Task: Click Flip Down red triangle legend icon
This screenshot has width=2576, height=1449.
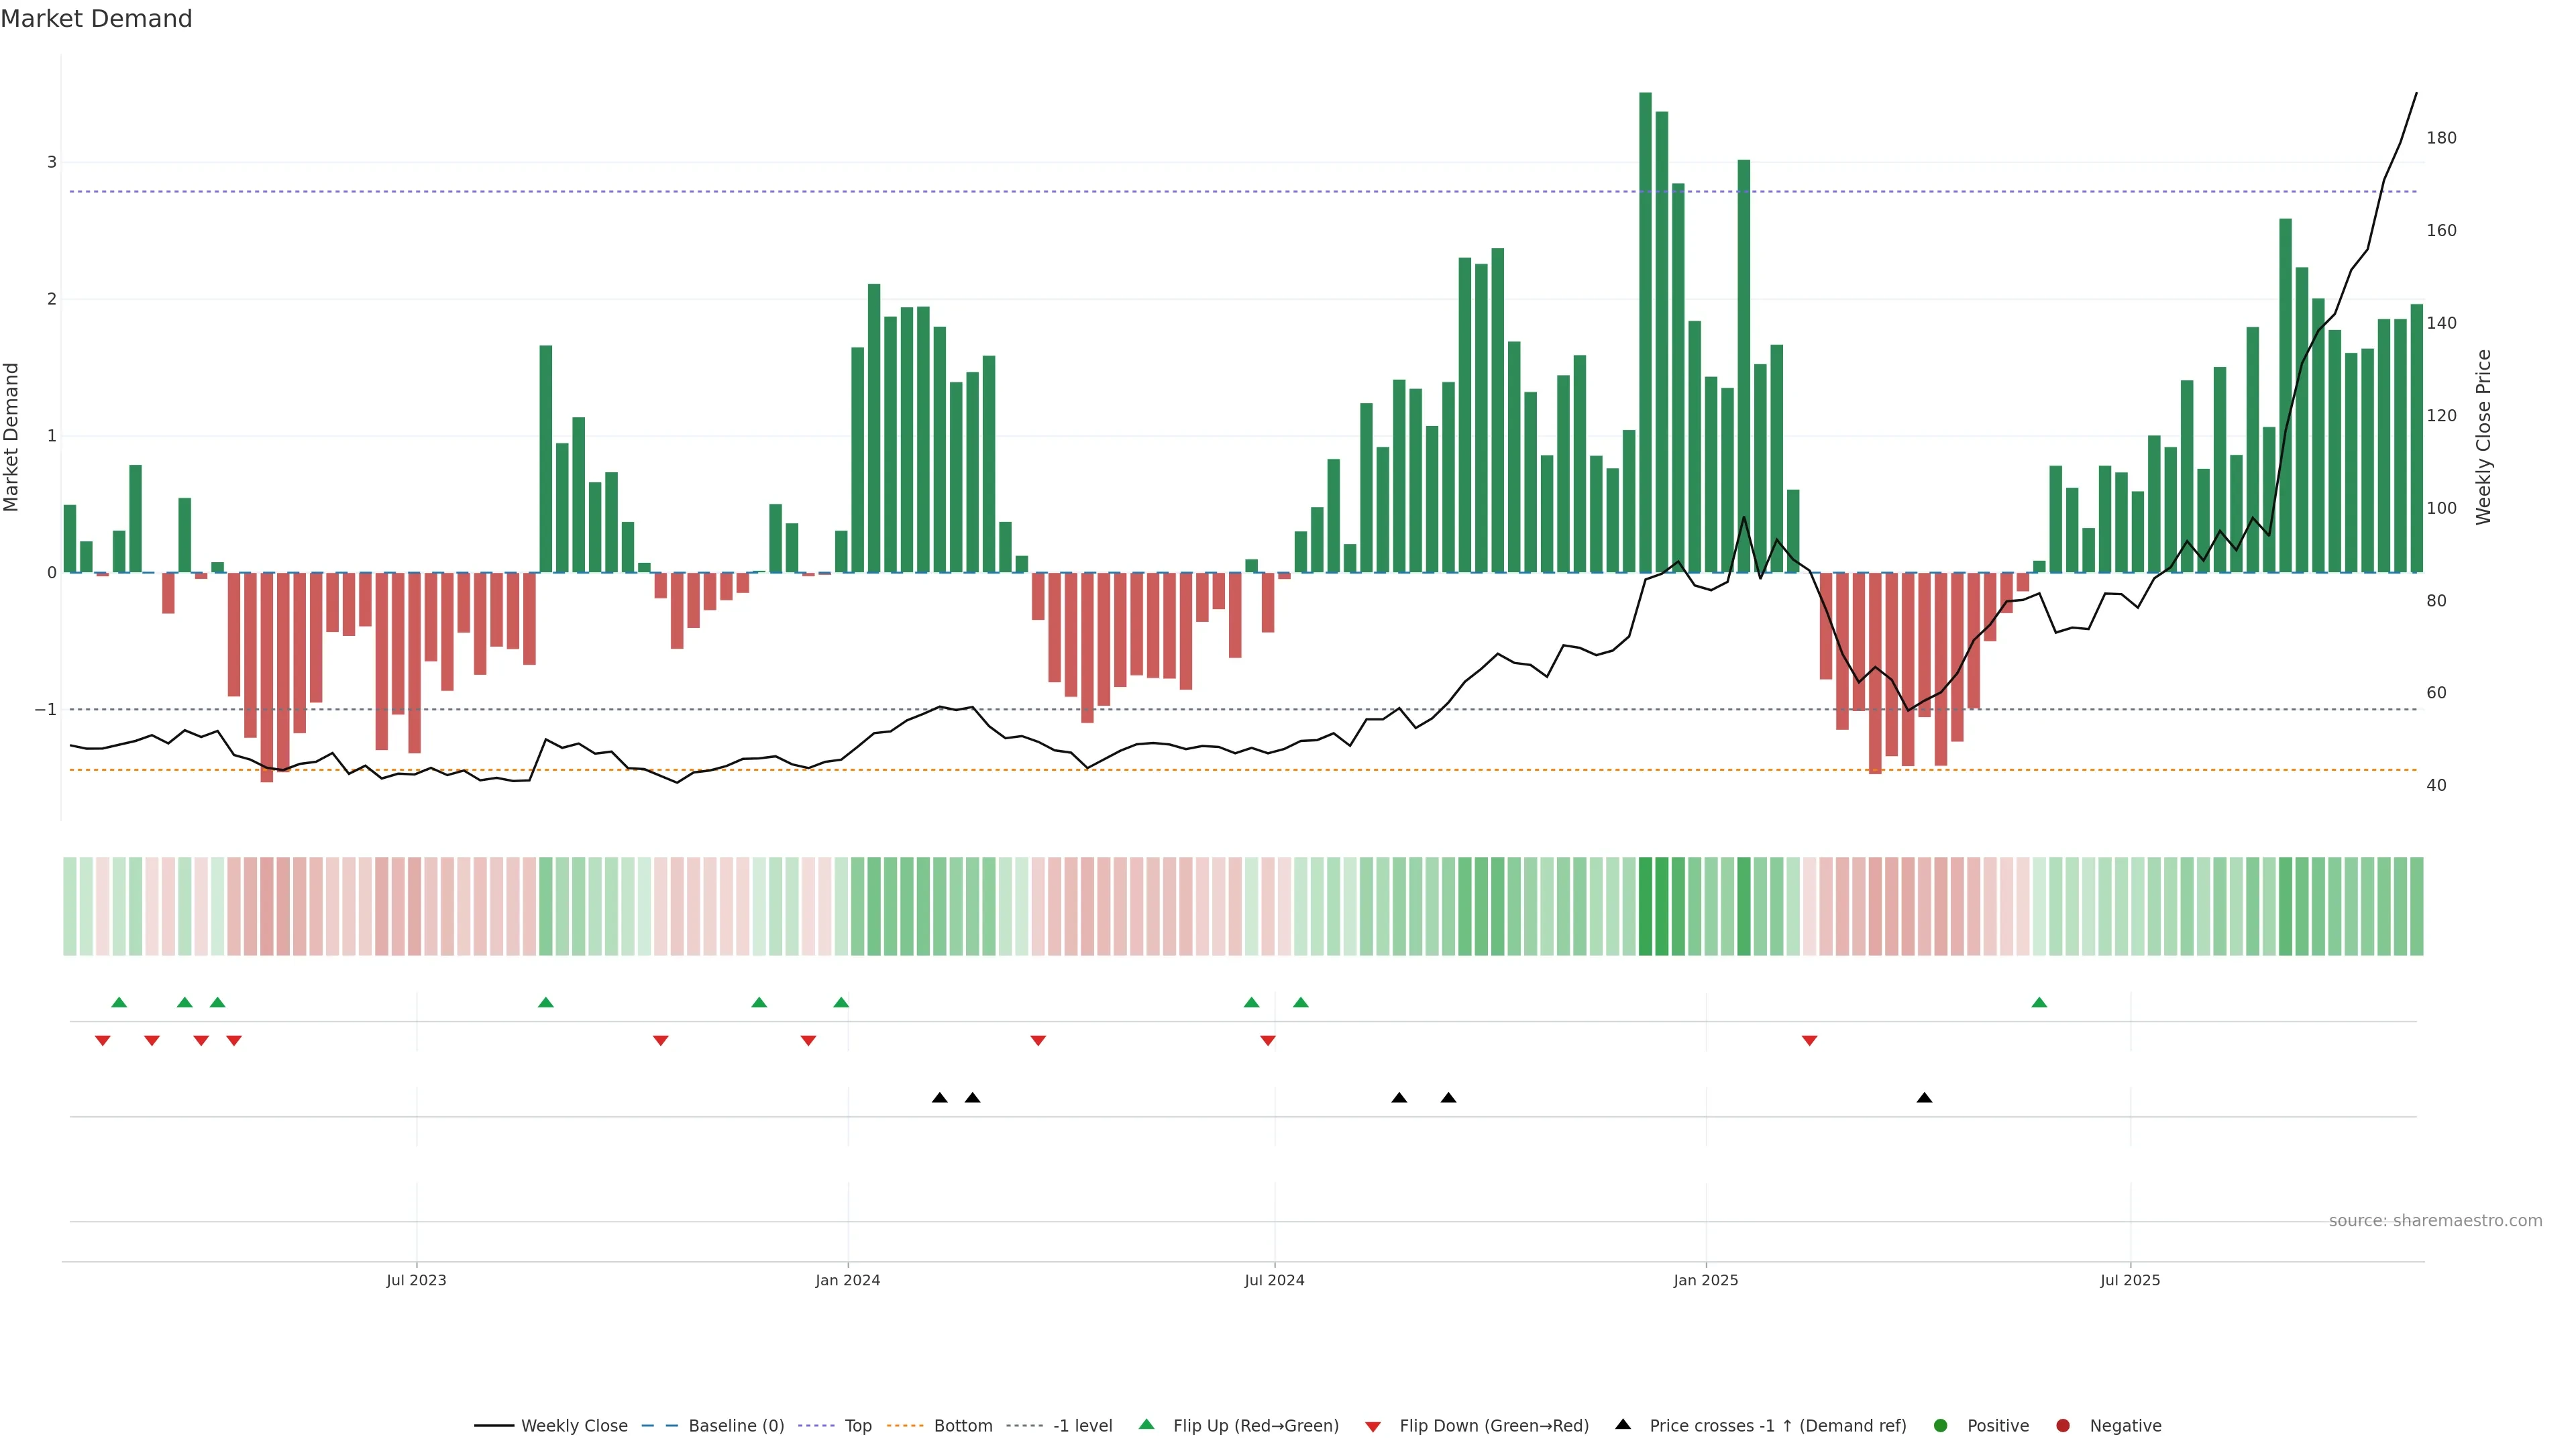Action: pos(1373,1427)
